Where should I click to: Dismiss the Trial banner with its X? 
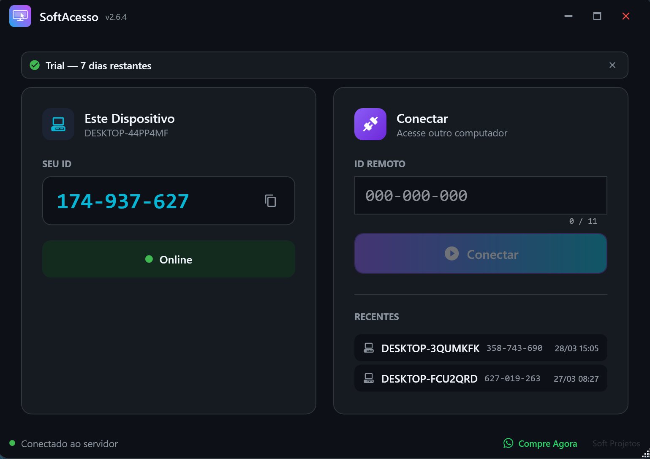point(612,65)
